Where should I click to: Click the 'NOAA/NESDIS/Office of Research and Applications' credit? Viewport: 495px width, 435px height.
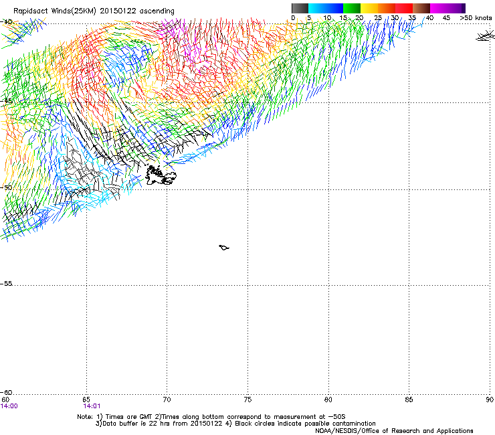click(x=394, y=431)
